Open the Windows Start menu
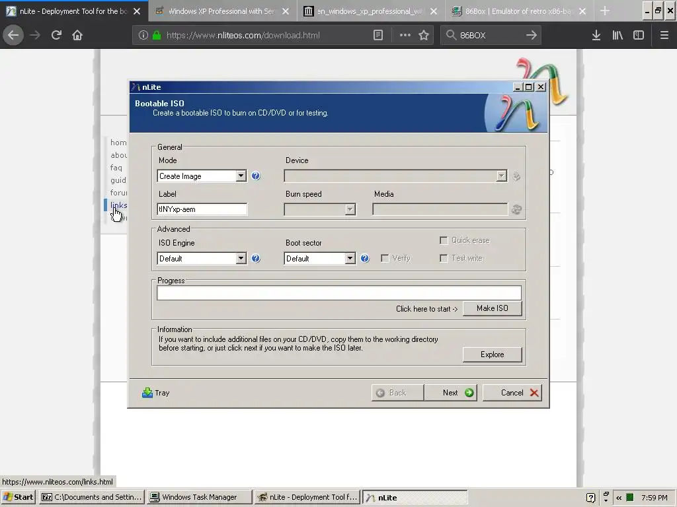 coord(18,497)
